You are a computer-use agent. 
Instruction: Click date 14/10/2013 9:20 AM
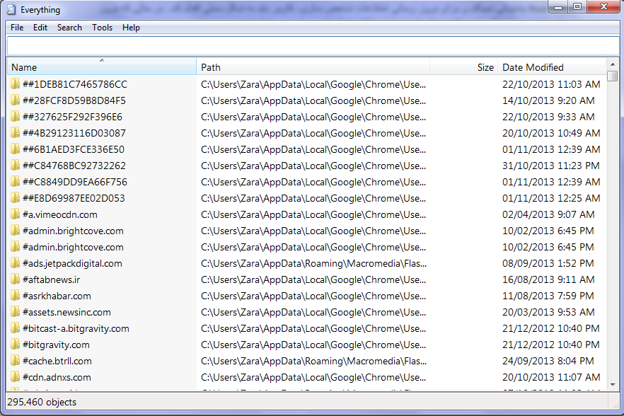[548, 100]
